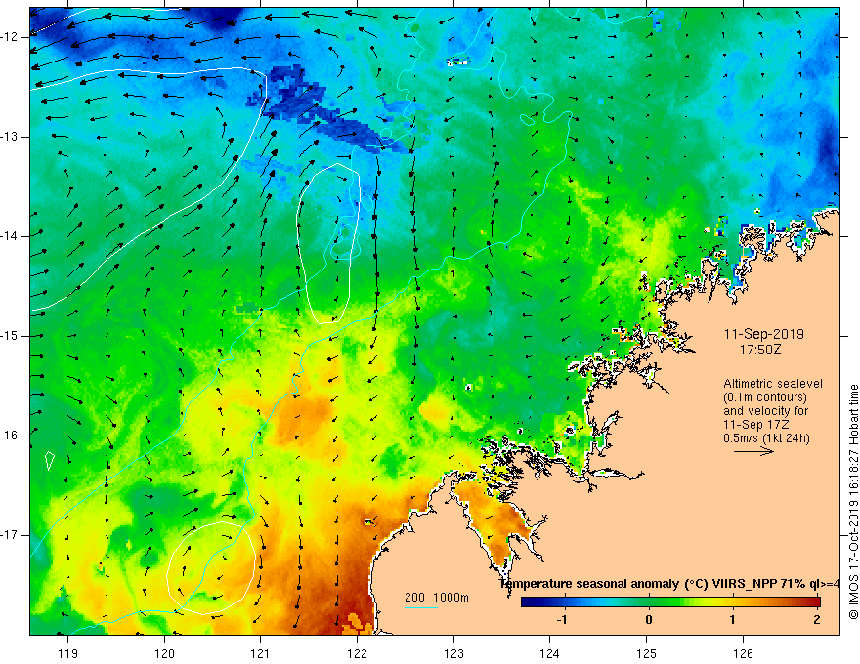Click latitude axis label -13

tap(11, 137)
